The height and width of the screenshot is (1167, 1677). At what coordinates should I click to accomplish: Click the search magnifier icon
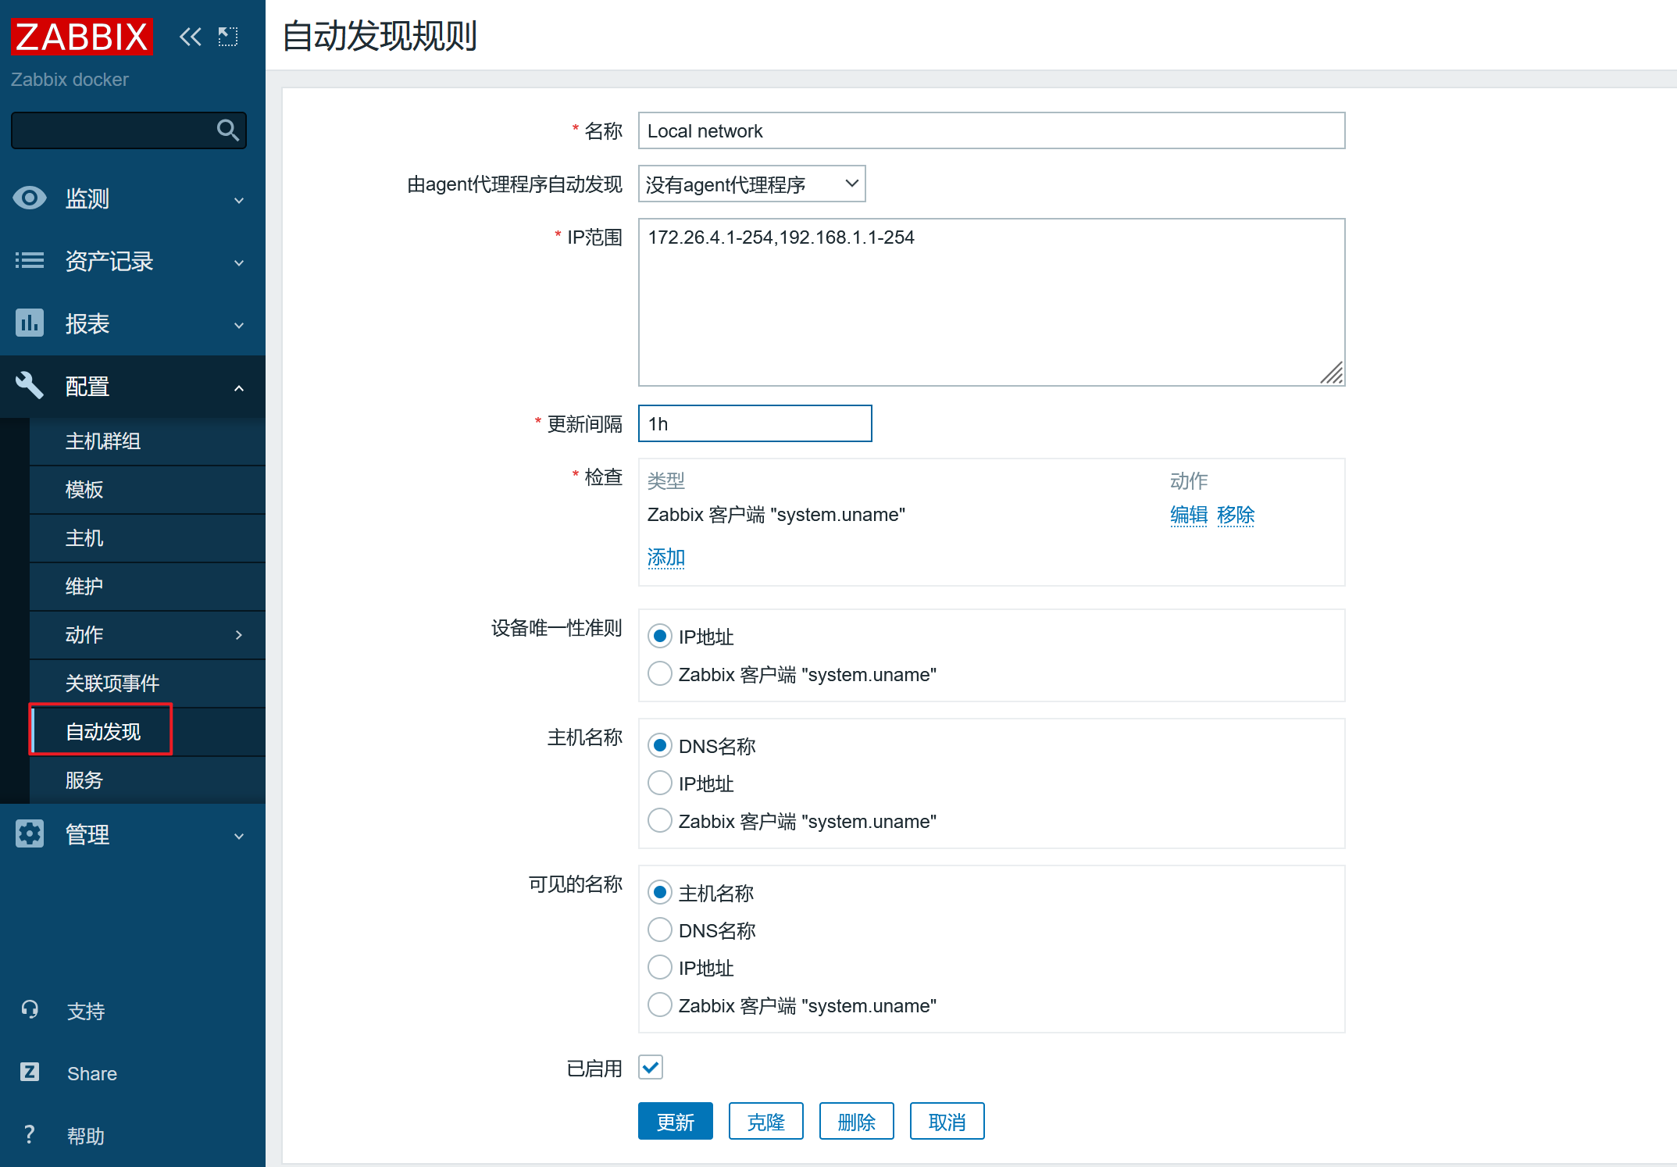227,130
